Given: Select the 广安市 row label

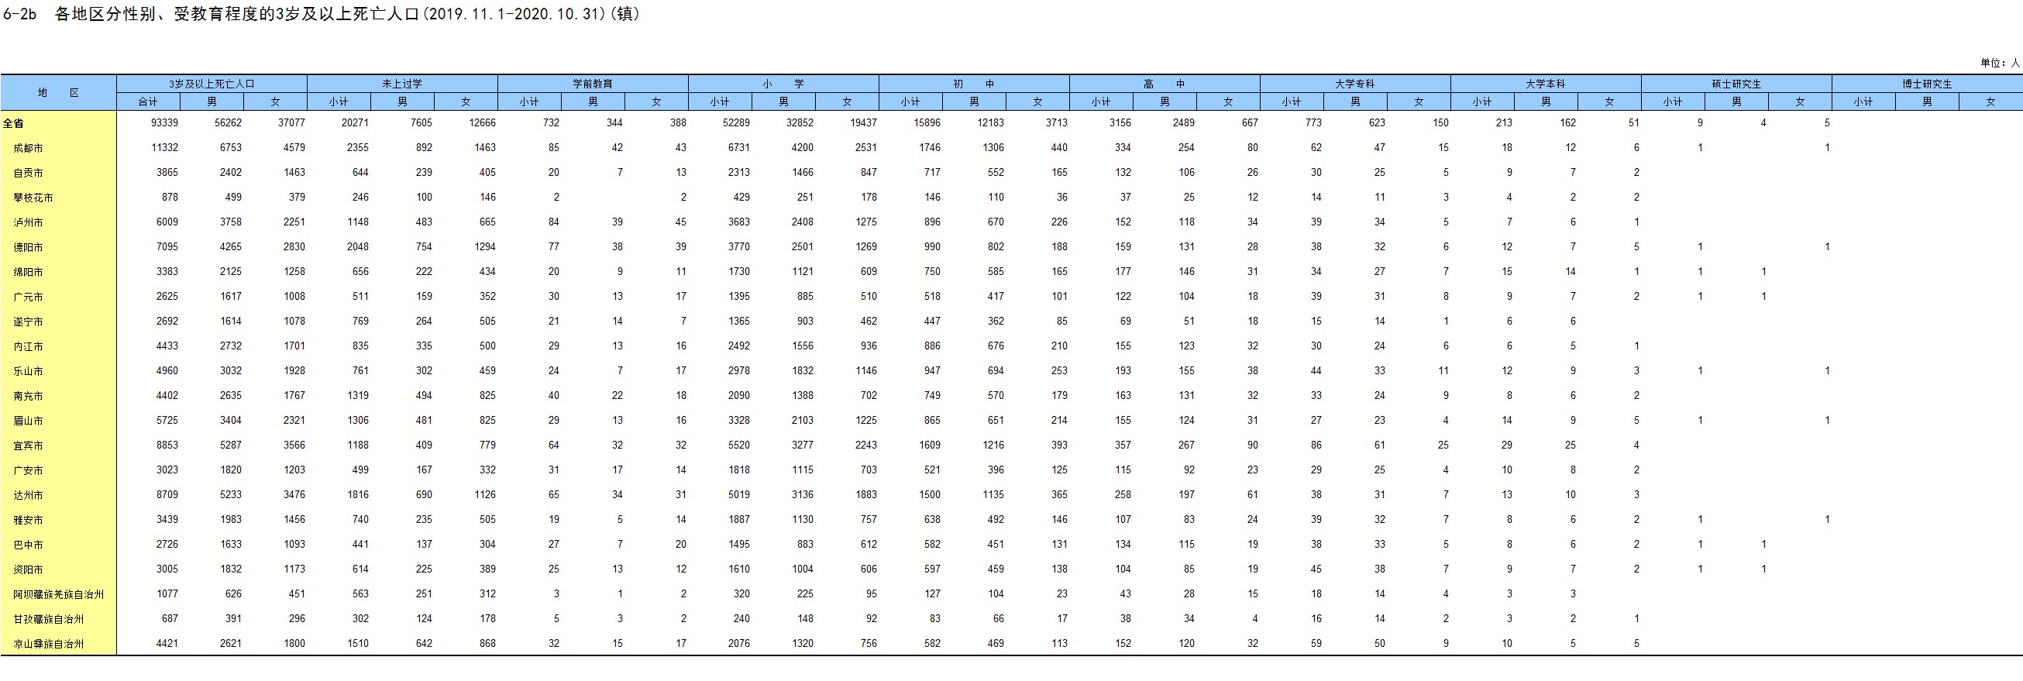Looking at the screenshot, I should 28,470.
